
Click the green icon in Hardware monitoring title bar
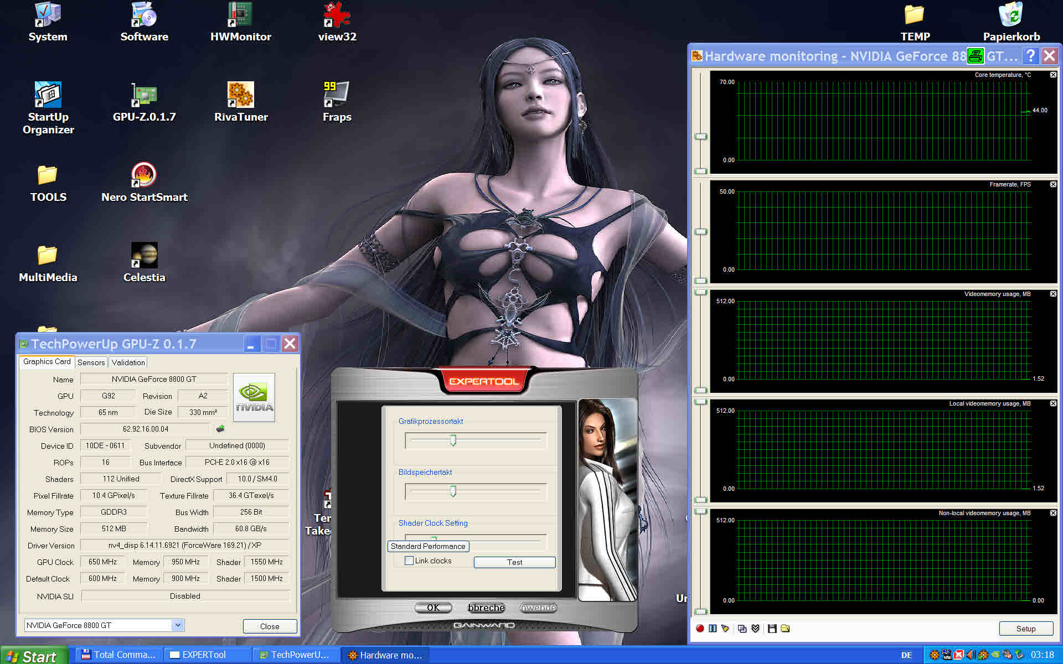point(976,56)
